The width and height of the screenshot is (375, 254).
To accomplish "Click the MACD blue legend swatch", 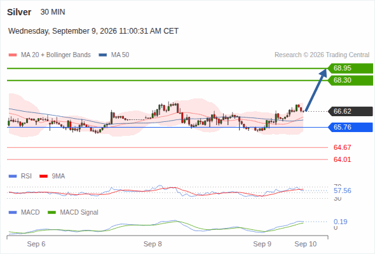I will pos(13,213).
